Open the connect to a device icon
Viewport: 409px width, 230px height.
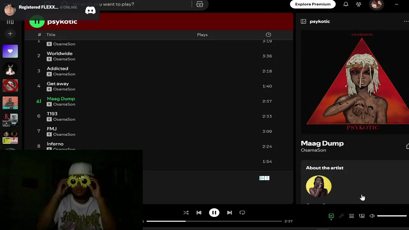(362, 216)
